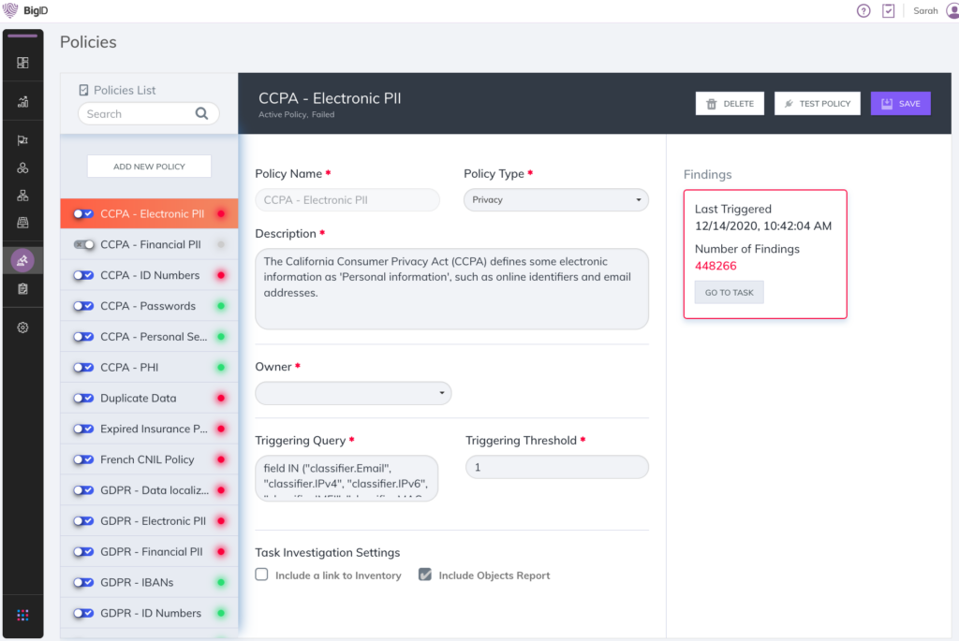Select the GDPR - IBANs policy
Screen dimensions: 959x641
tap(140, 582)
